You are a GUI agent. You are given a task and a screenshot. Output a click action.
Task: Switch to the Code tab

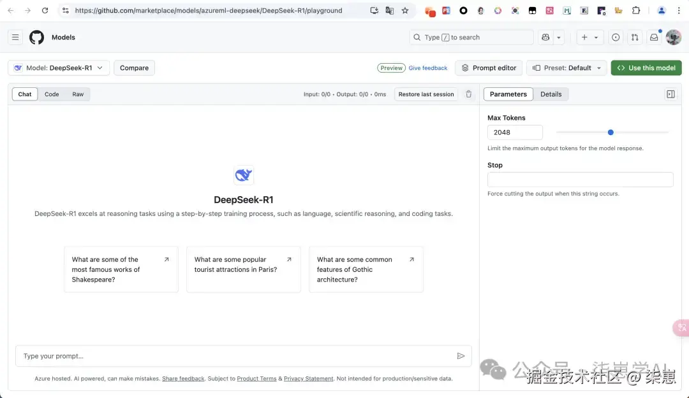[52, 94]
